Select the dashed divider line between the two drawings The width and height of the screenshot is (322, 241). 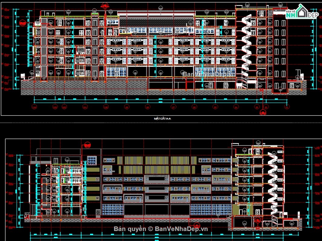pyautogui.click(x=161, y=123)
